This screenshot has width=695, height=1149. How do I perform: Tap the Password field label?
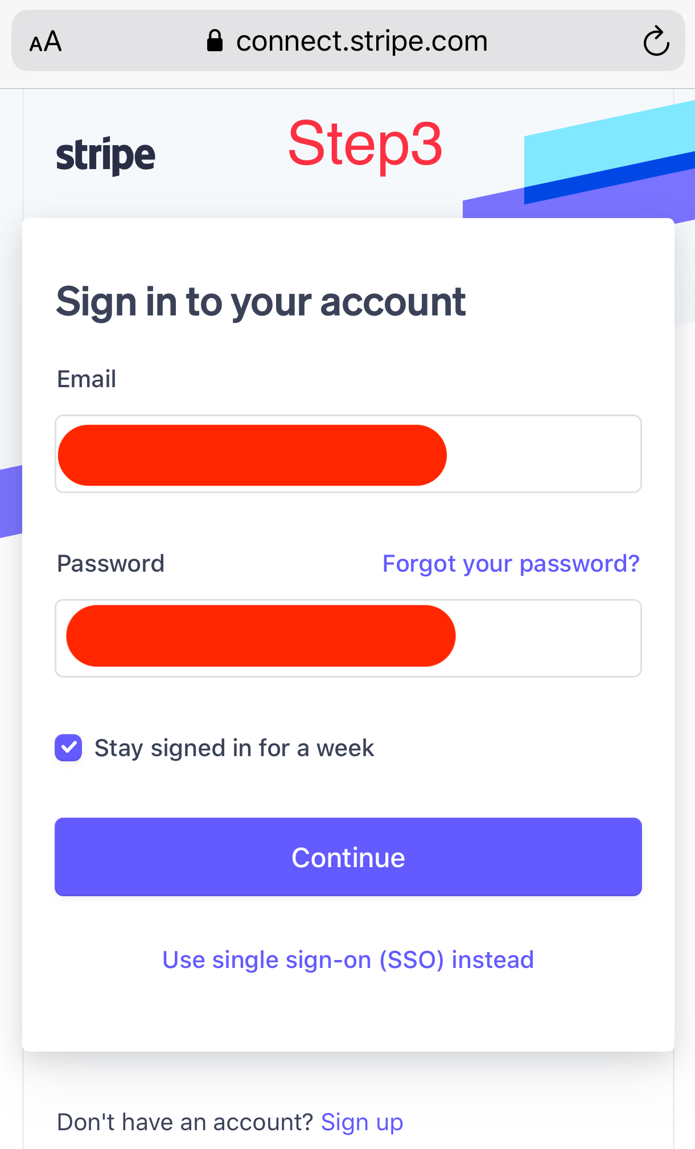click(x=110, y=563)
